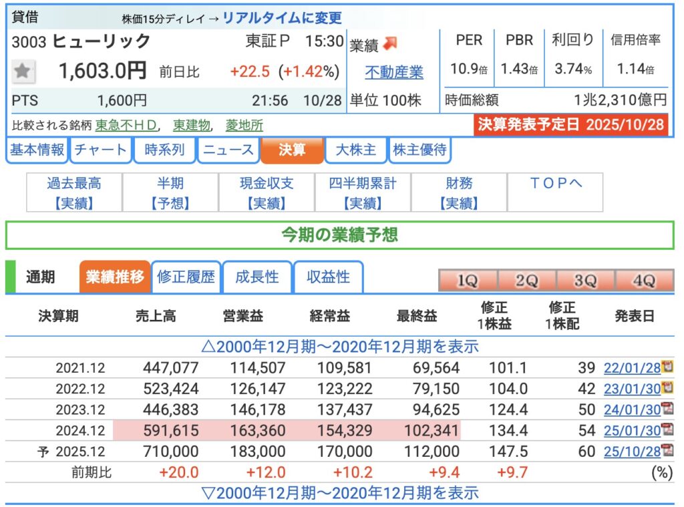This screenshot has width=684, height=507.
Task: Open the 不動産業 sector link
Action: point(394,72)
